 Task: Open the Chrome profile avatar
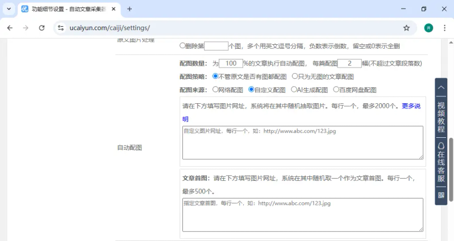428,28
